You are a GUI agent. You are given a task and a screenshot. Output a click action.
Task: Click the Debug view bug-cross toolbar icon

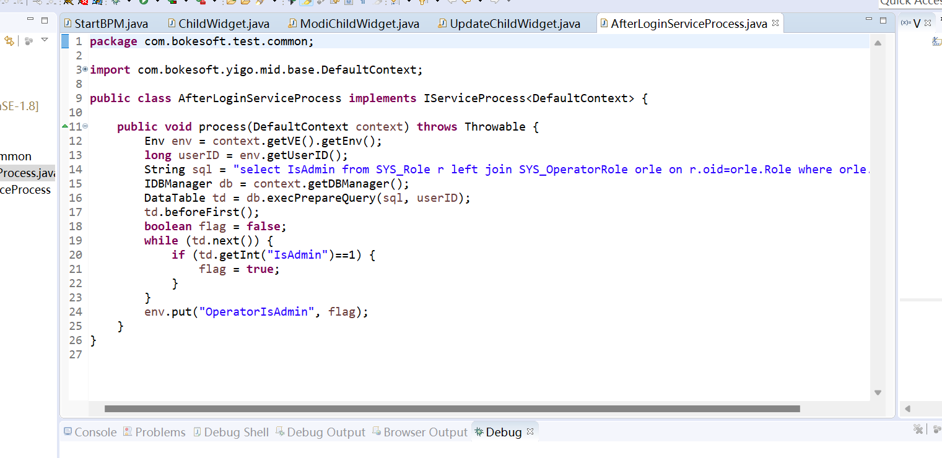918,429
